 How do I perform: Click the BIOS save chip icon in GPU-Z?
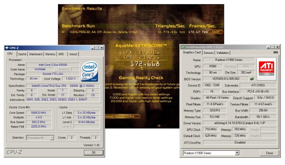pos(252,78)
